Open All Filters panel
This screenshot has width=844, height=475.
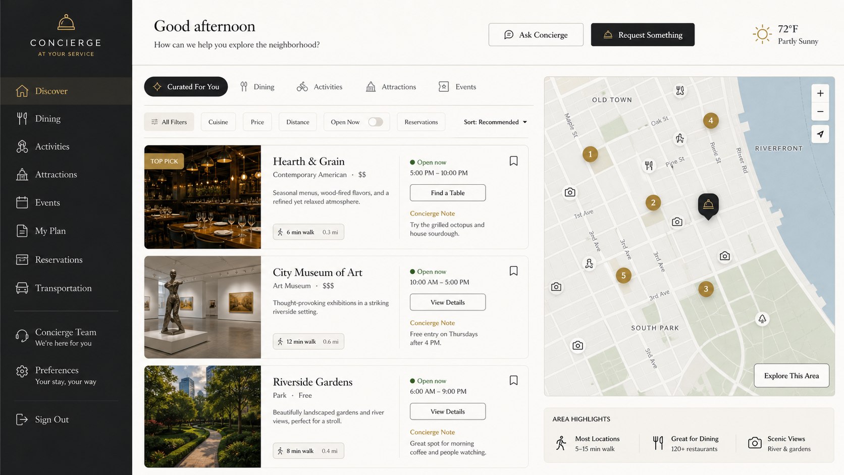coord(169,122)
